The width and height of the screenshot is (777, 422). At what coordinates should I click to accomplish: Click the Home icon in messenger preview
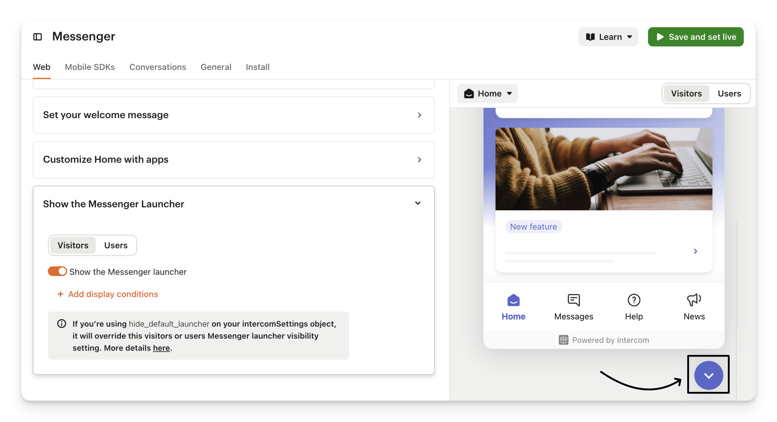coord(513,300)
